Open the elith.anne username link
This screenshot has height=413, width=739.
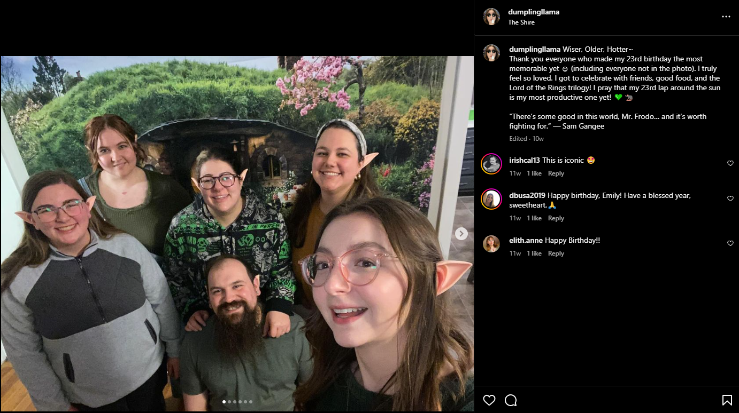pyautogui.click(x=526, y=241)
